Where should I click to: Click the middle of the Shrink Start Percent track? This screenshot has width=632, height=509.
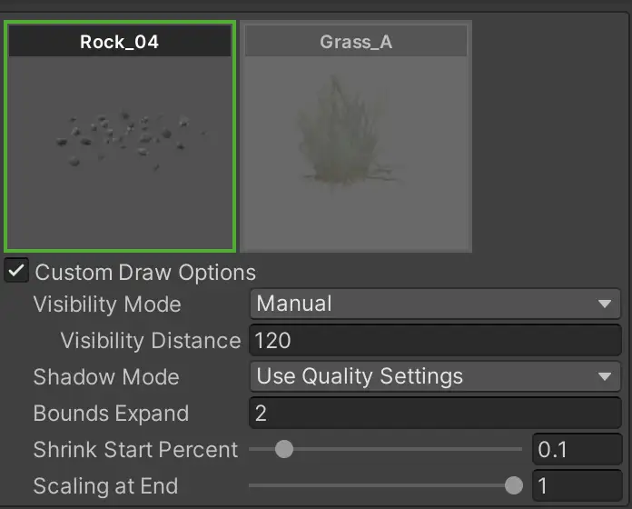[x=386, y=449]
